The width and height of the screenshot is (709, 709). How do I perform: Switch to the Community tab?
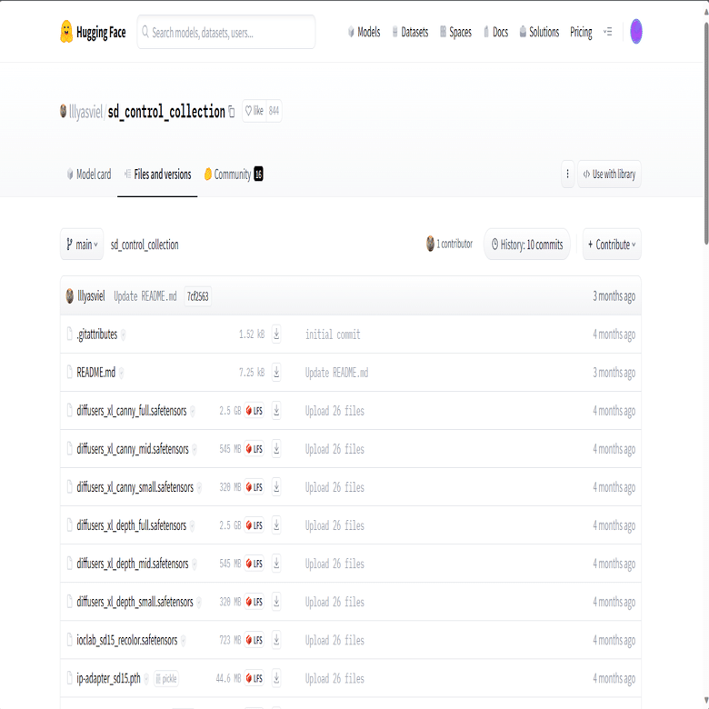[234, 175]
